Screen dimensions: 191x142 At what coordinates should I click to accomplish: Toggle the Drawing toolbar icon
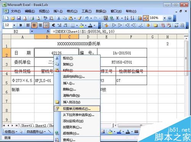tap(146, 18)
